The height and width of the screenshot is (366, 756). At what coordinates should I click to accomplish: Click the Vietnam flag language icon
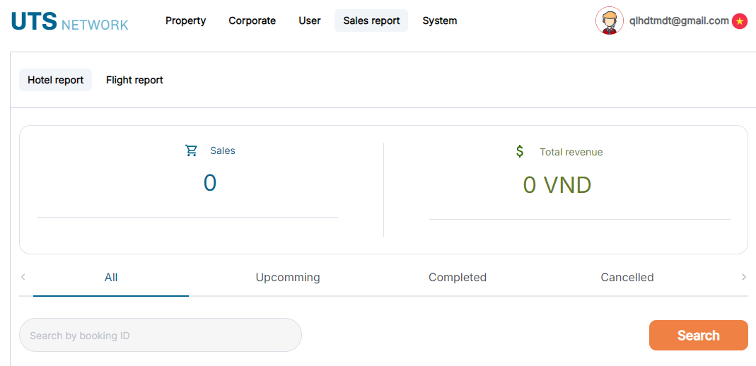coord(739,21)
